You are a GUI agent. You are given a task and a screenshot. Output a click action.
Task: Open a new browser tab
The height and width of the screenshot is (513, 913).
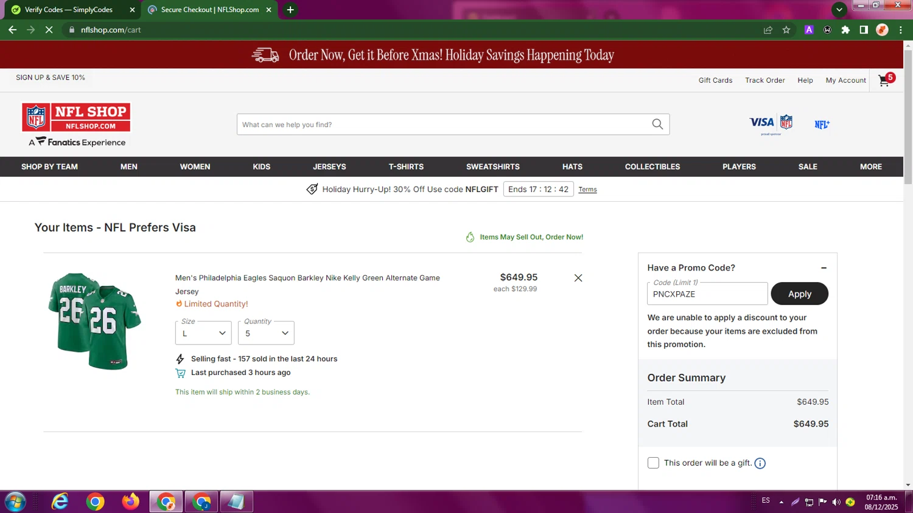click(290, 10)
